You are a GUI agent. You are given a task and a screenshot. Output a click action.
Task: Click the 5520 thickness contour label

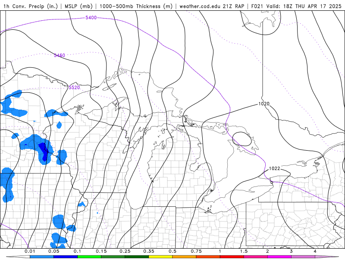coord(74,88)
